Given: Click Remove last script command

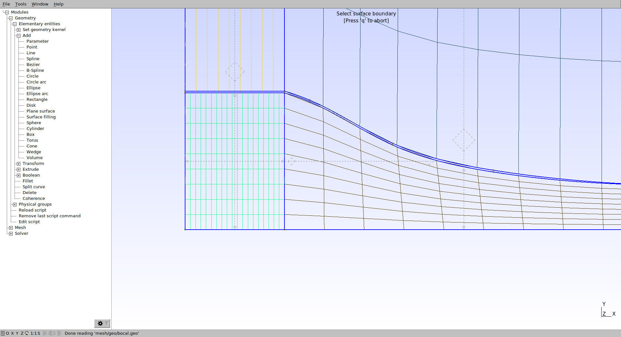Looking at the screenshot, I should 50,216.
